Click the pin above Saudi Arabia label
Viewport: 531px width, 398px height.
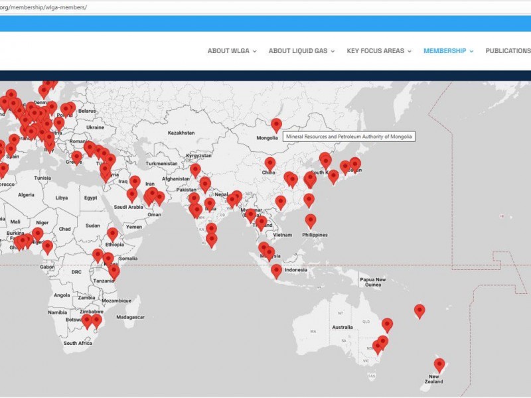tap(131, 195)
